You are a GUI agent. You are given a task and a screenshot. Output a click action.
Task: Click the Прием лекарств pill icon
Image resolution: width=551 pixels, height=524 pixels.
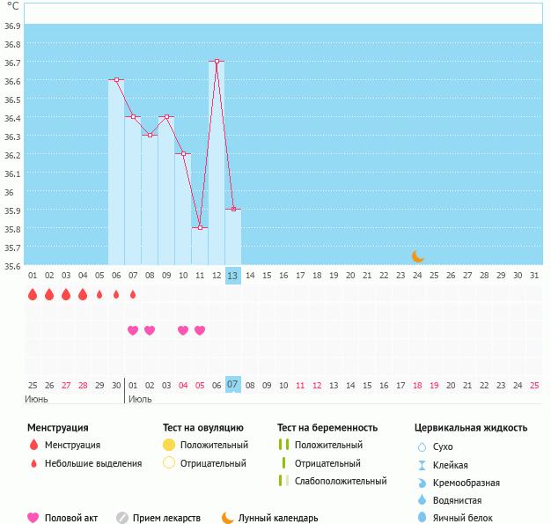point(122,518)
